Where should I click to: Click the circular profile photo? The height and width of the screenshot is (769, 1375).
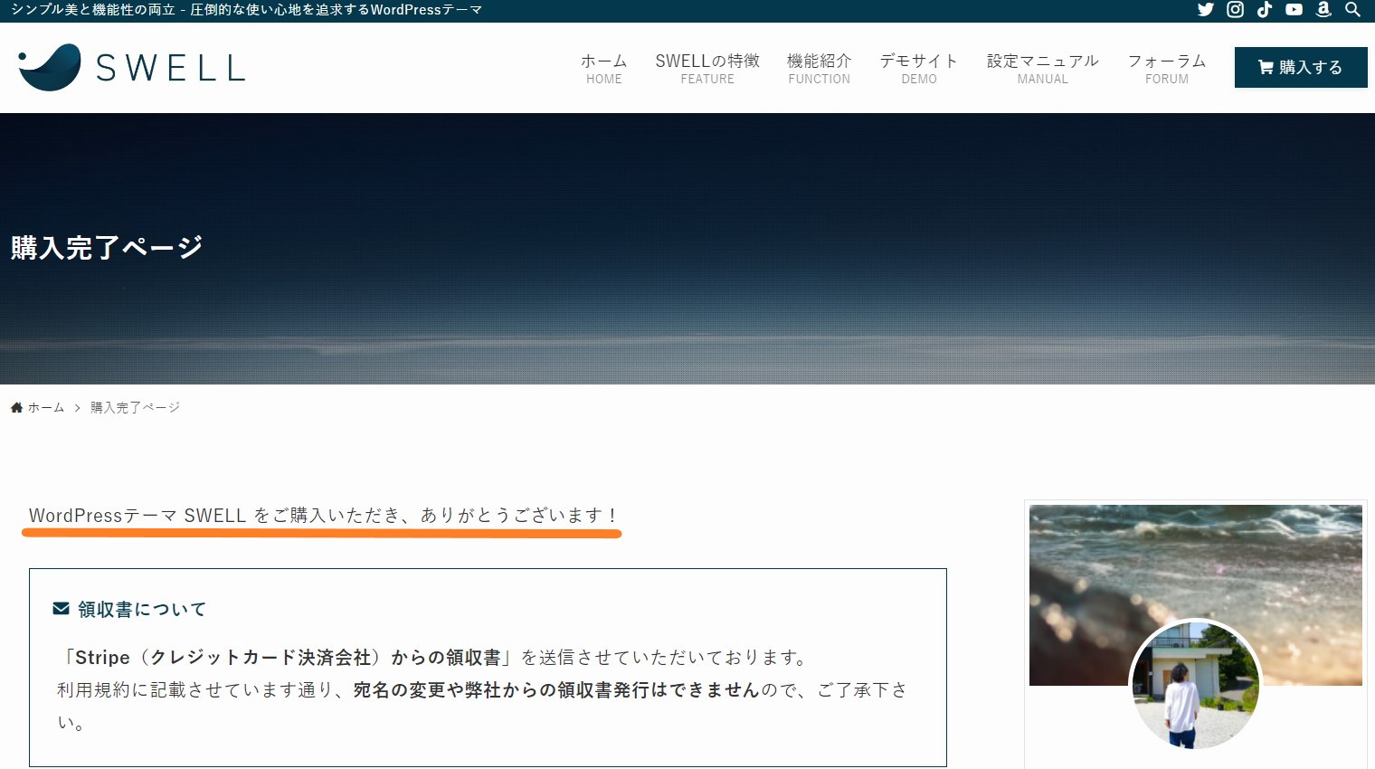click(x=1196, y=685)
